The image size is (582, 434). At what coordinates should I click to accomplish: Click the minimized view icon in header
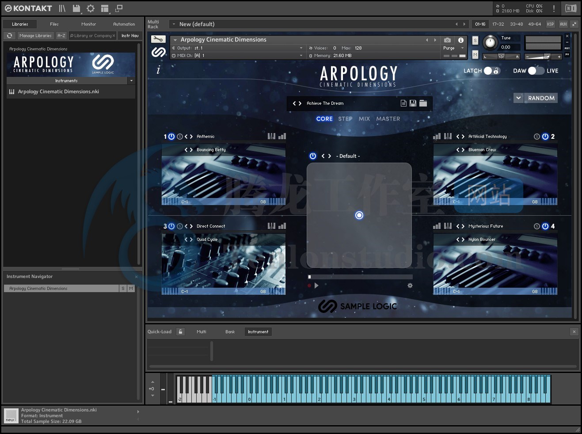pyautogui.click(x=119, y=8)
